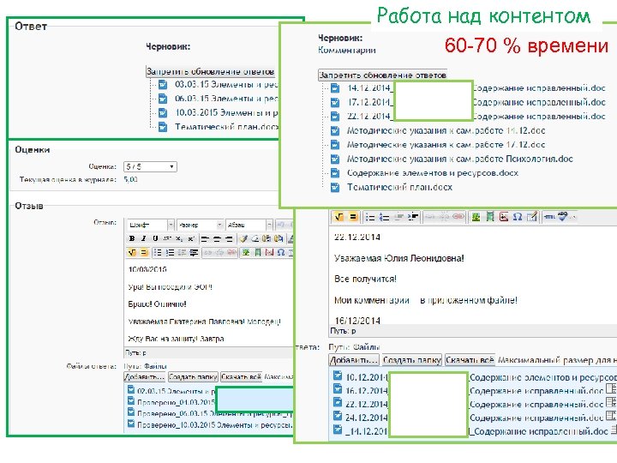This screenshot has width=617, height=463.
Task: Click Запретить обновление ответов in left panel
Action: tap(211, 71)
